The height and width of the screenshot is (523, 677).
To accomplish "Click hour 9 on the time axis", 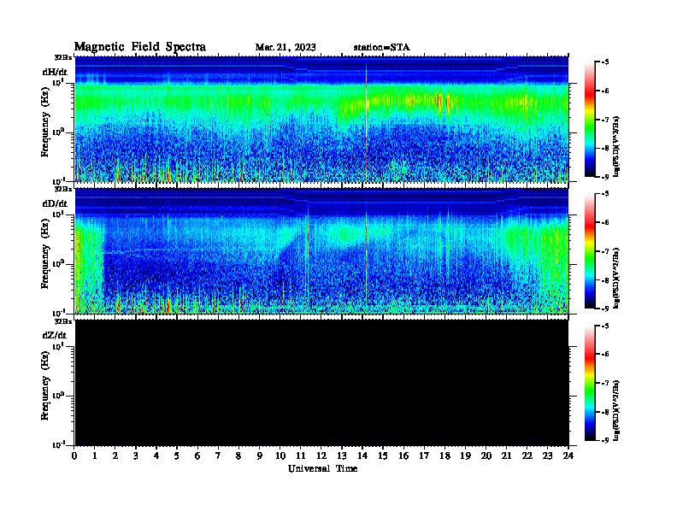I will pos(260,455).
